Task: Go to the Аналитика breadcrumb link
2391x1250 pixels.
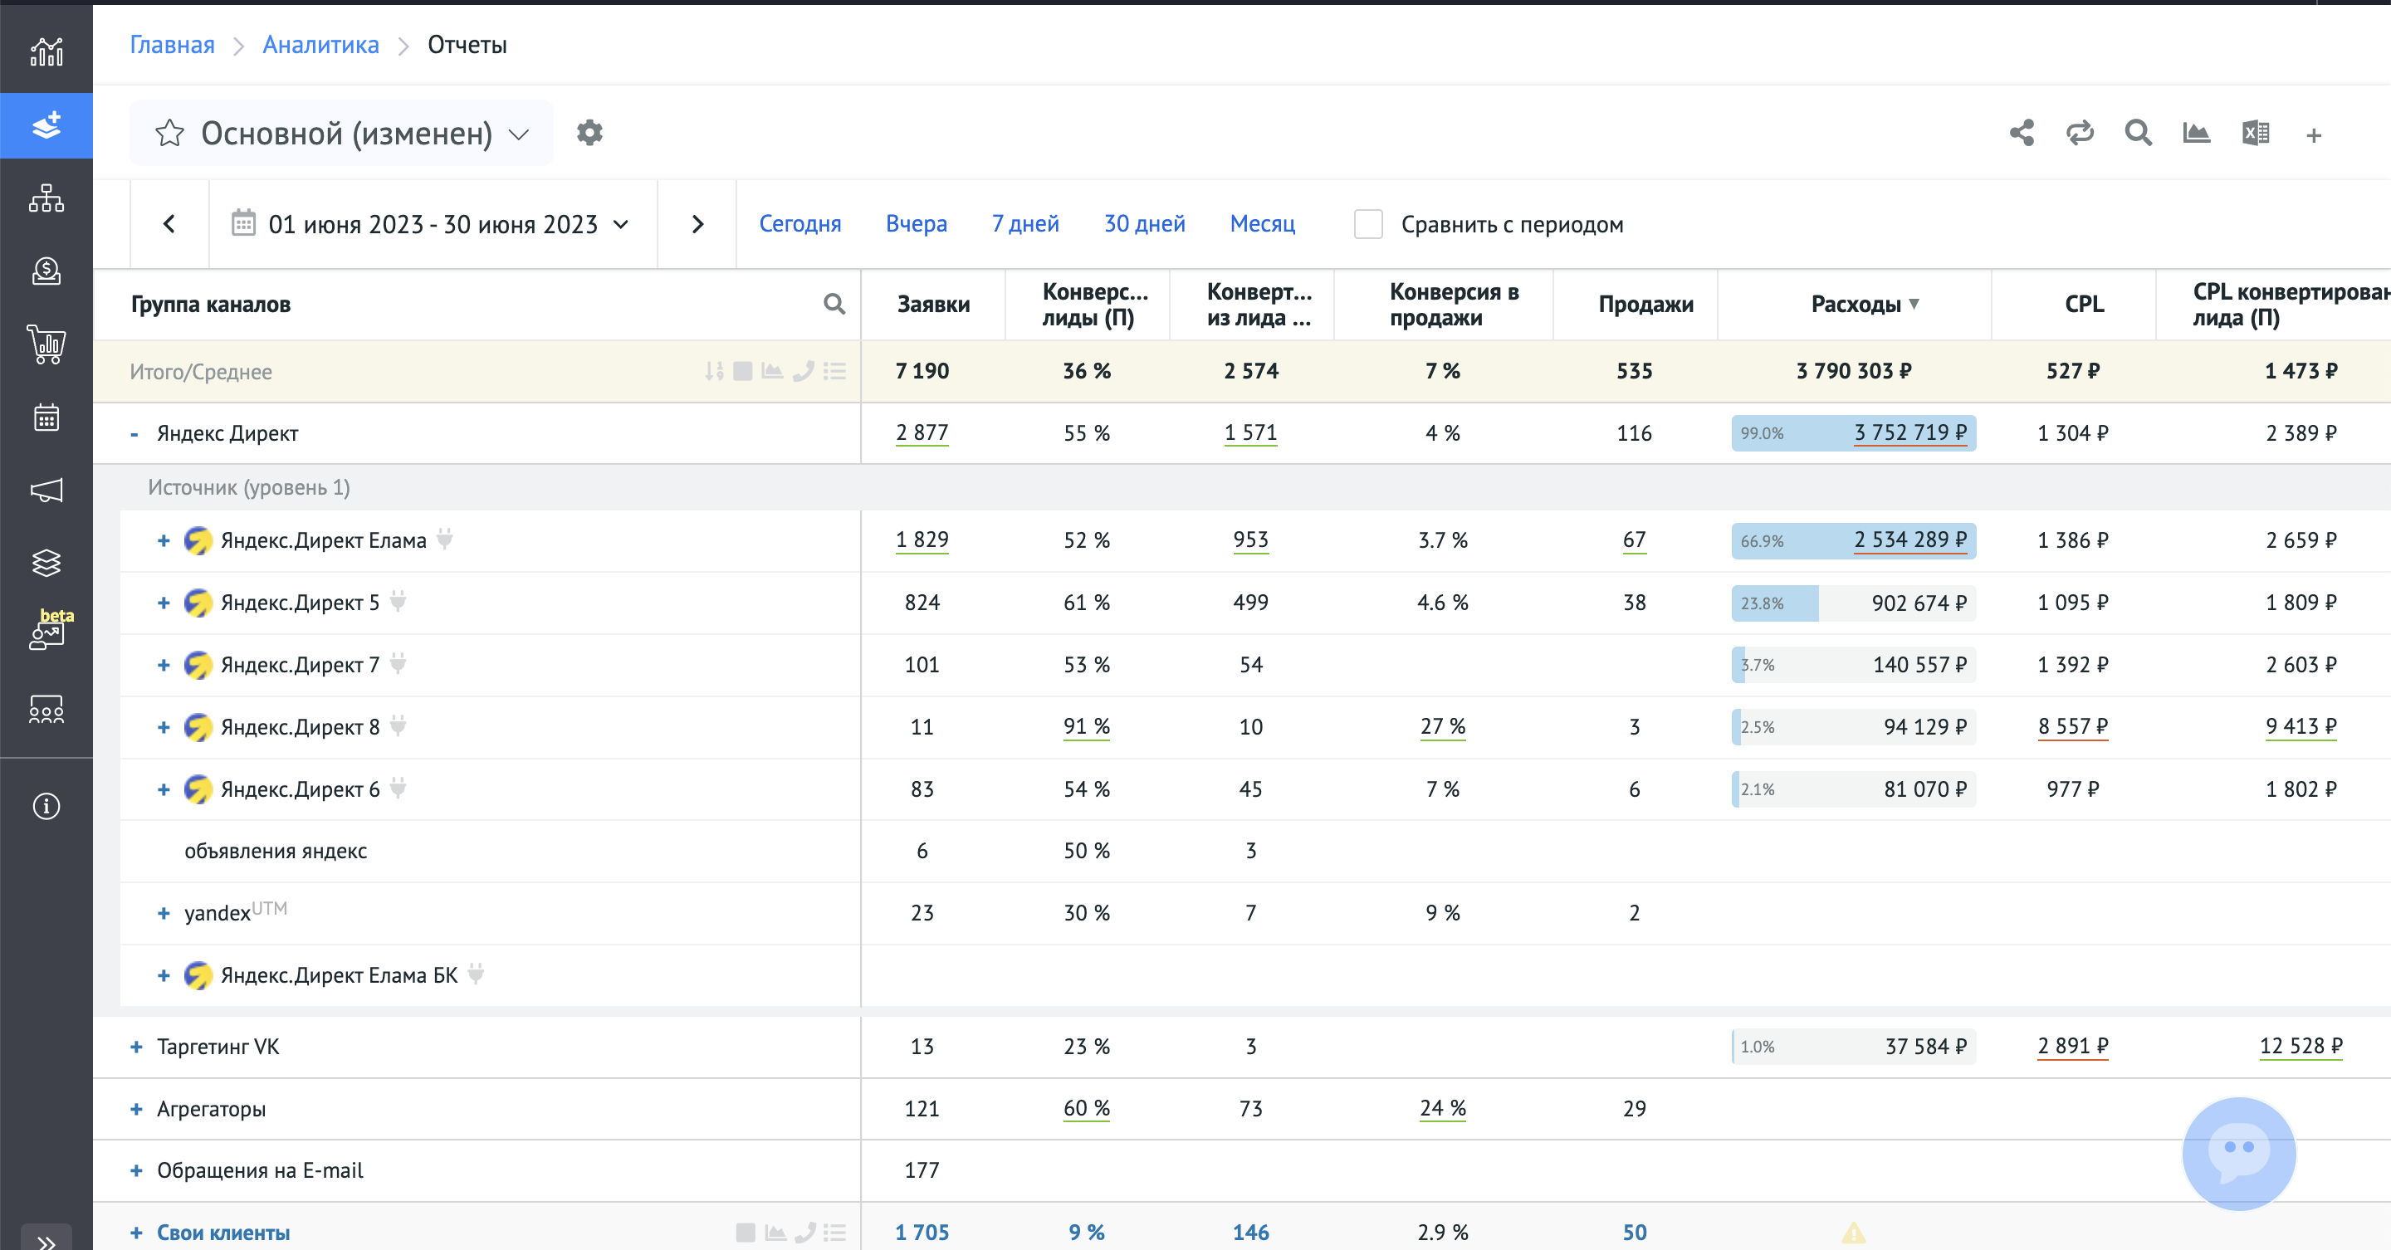Action: click(x=320, y=45)
